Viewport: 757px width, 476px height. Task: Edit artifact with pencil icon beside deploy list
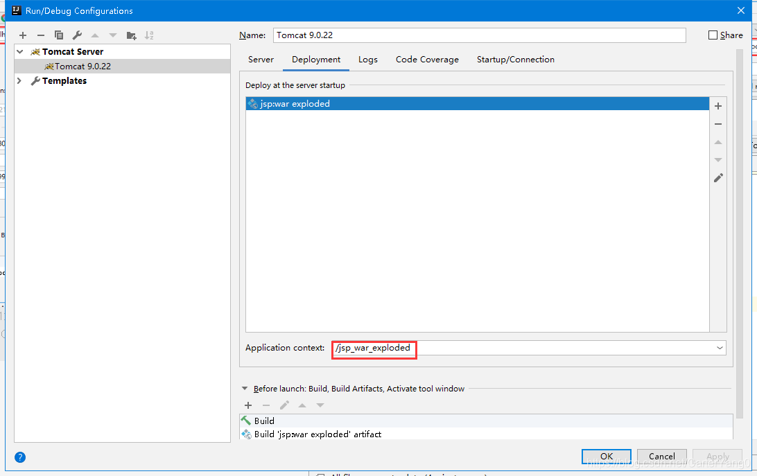(x=718, y=178)
